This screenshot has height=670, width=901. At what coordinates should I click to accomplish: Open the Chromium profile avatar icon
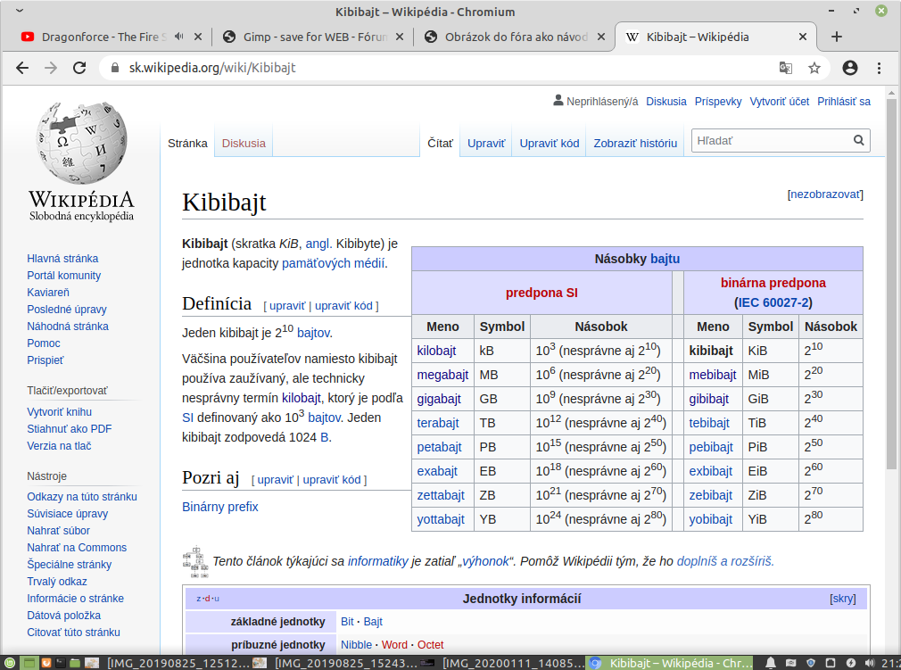tap(849, 68)
